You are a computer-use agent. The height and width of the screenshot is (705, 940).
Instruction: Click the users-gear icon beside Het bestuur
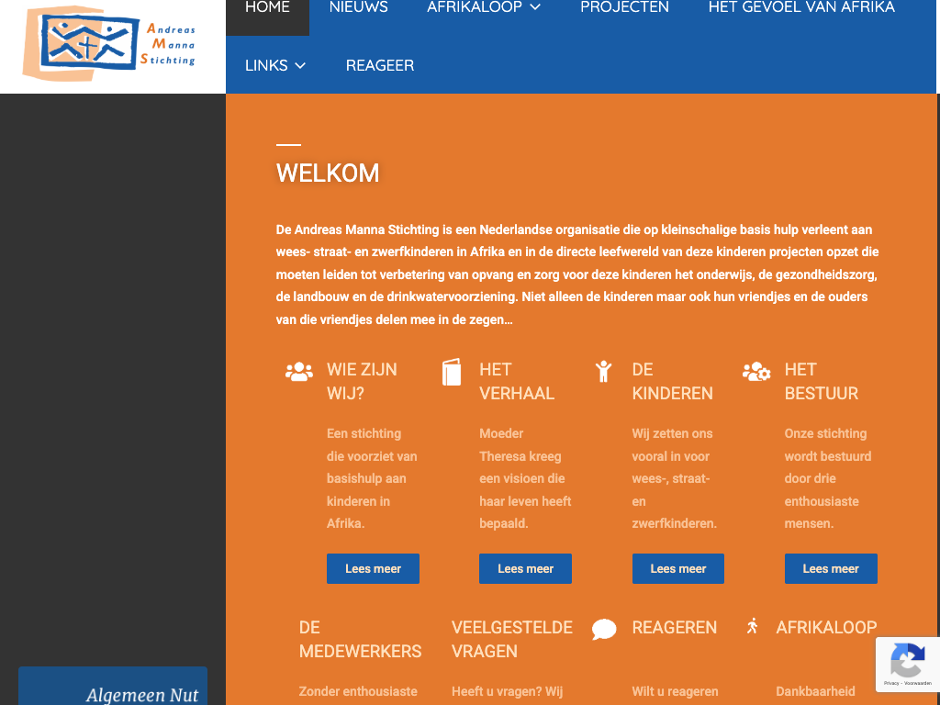tap(756, 372)
